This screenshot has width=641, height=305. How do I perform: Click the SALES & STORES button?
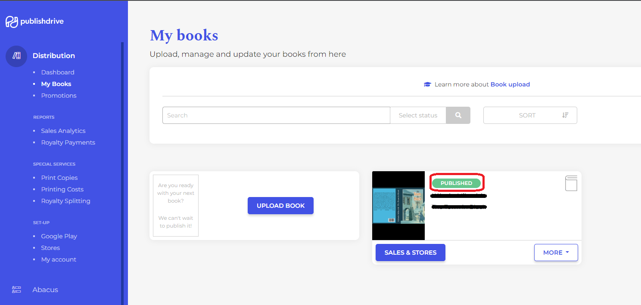[410, 253]
